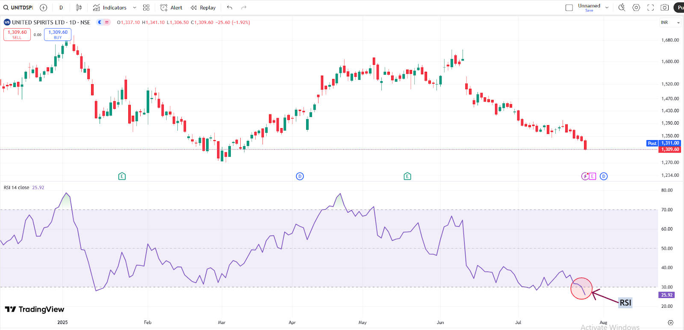Start bar Replay mode
This screenshot has height=330, width=684.
click(x=203, y=8)
